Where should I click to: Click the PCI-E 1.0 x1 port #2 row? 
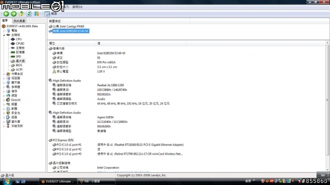click(x=76, y=150)
